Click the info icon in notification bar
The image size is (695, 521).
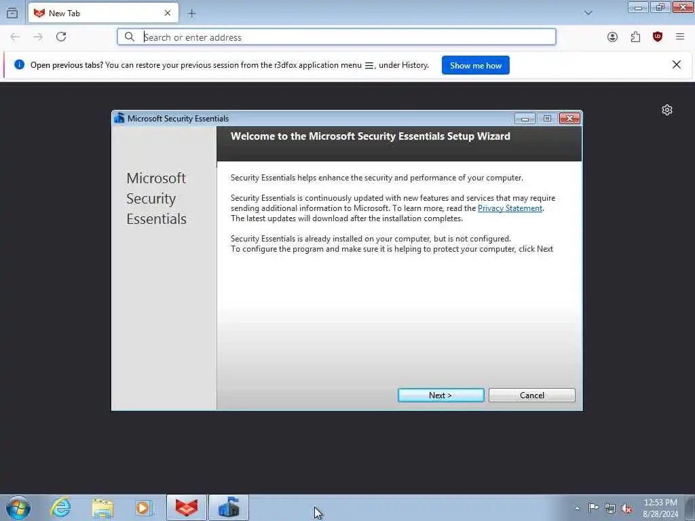[19, 64]
